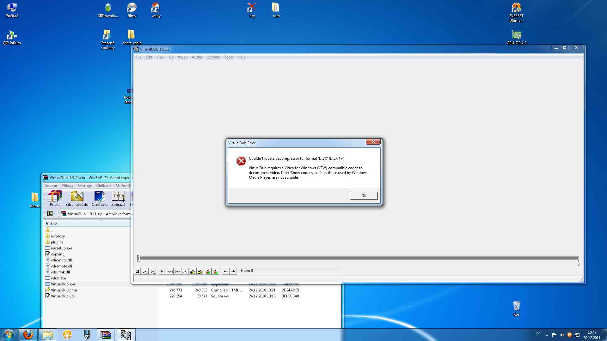The height and width of the screenshot is (341, 607).
Task: Click the Scene forward scan button
Action: coord(216,271)
